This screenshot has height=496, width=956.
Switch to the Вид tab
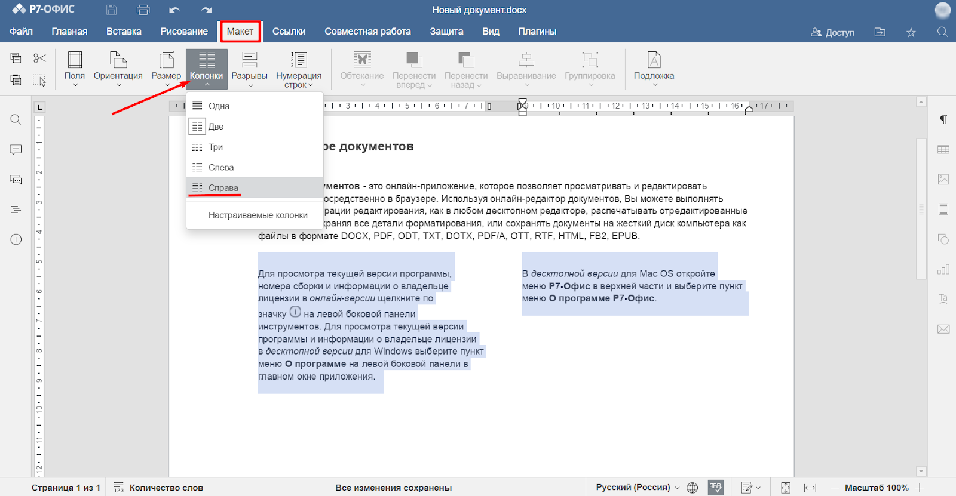[x=491, y=32]
